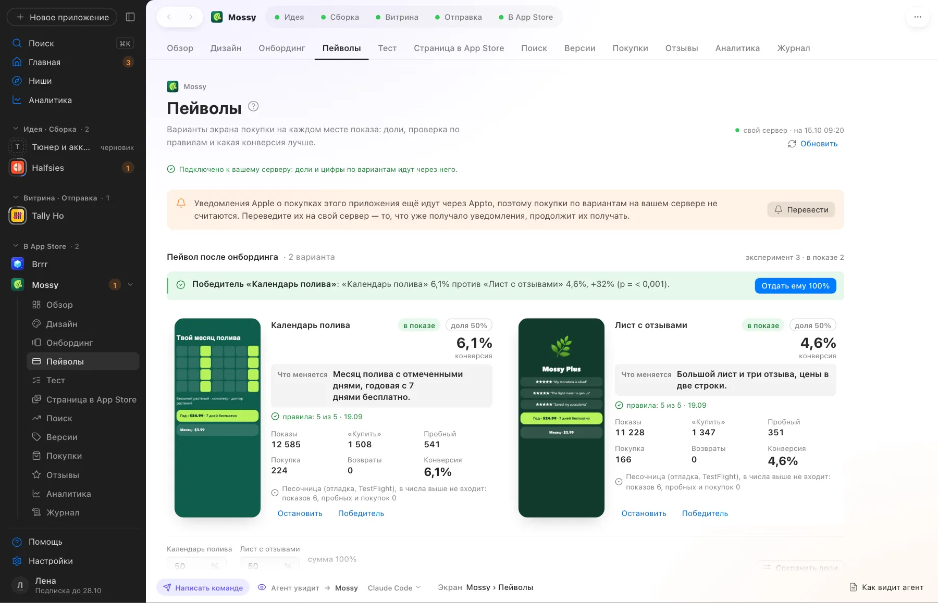The height and width of the screenshot is (603, 938).
Task: Open Тюнер и акк... draft app
Action: [x=72, y=147]
